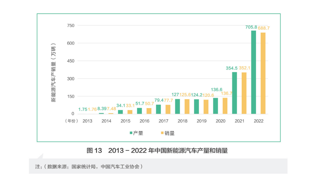The image size is (316, 178).
Task: Click the 2021 green production bar
Action: coord(234,93)
